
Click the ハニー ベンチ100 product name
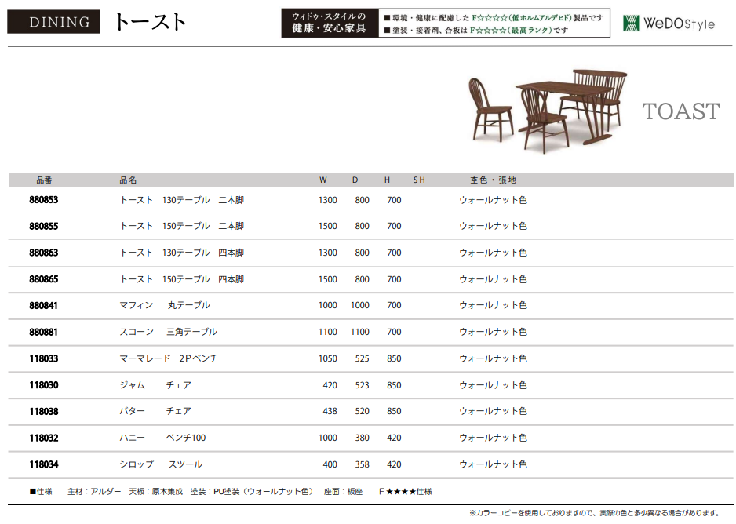coord(162,438)
